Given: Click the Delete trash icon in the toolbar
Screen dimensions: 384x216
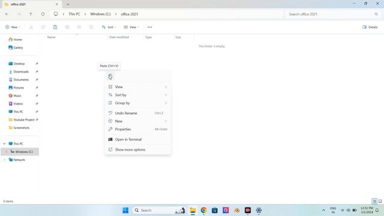Looking at the screenshot, I should click(91, 27).
